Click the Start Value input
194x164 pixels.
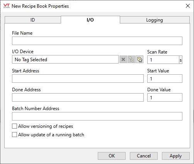pyautogui.click(x=165, y=79)
